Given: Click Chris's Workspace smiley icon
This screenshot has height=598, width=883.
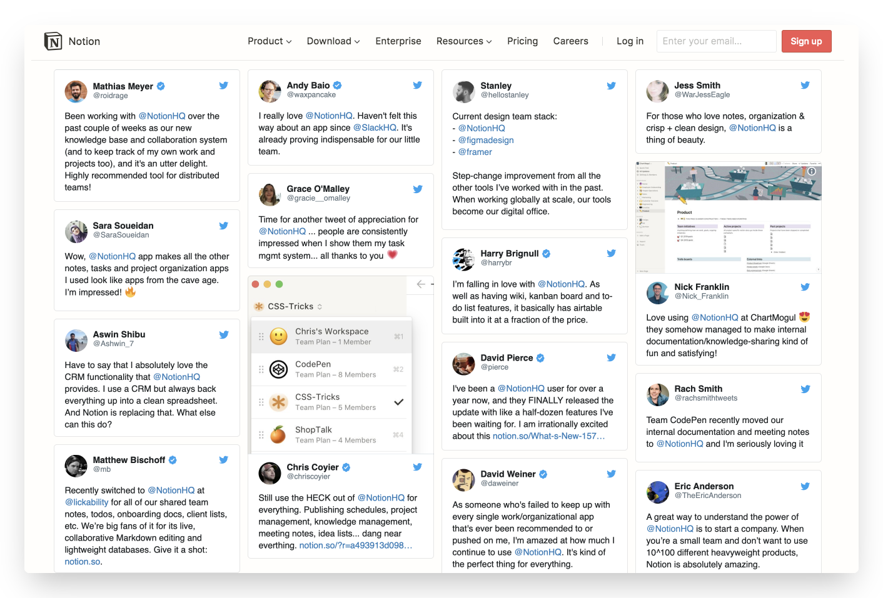Looking at the screenshot, I should pyautogui.click(x=278, y=336).
